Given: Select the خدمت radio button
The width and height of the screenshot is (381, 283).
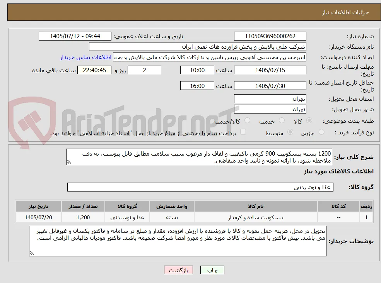Looking at the screenshot, I should [x=282, y=120].
